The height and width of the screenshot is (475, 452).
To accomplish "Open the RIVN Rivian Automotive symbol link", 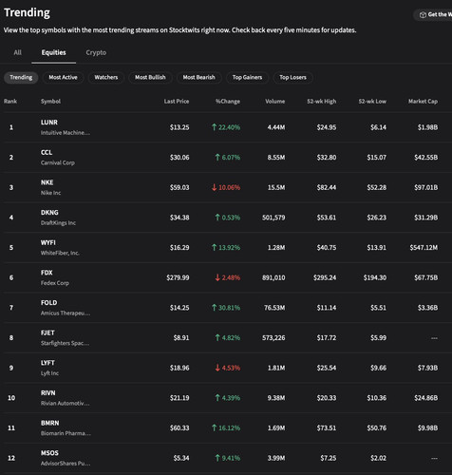I will (66, 398).
